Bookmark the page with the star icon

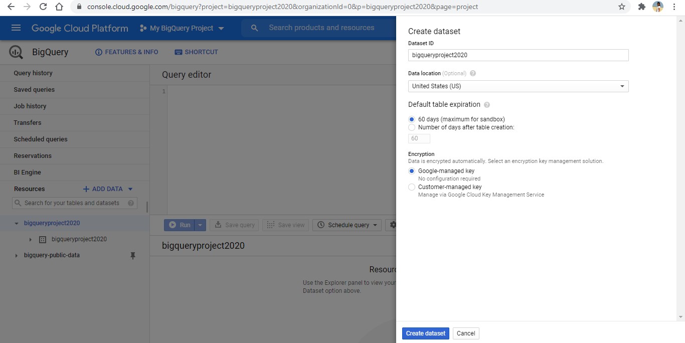[622, 7]
